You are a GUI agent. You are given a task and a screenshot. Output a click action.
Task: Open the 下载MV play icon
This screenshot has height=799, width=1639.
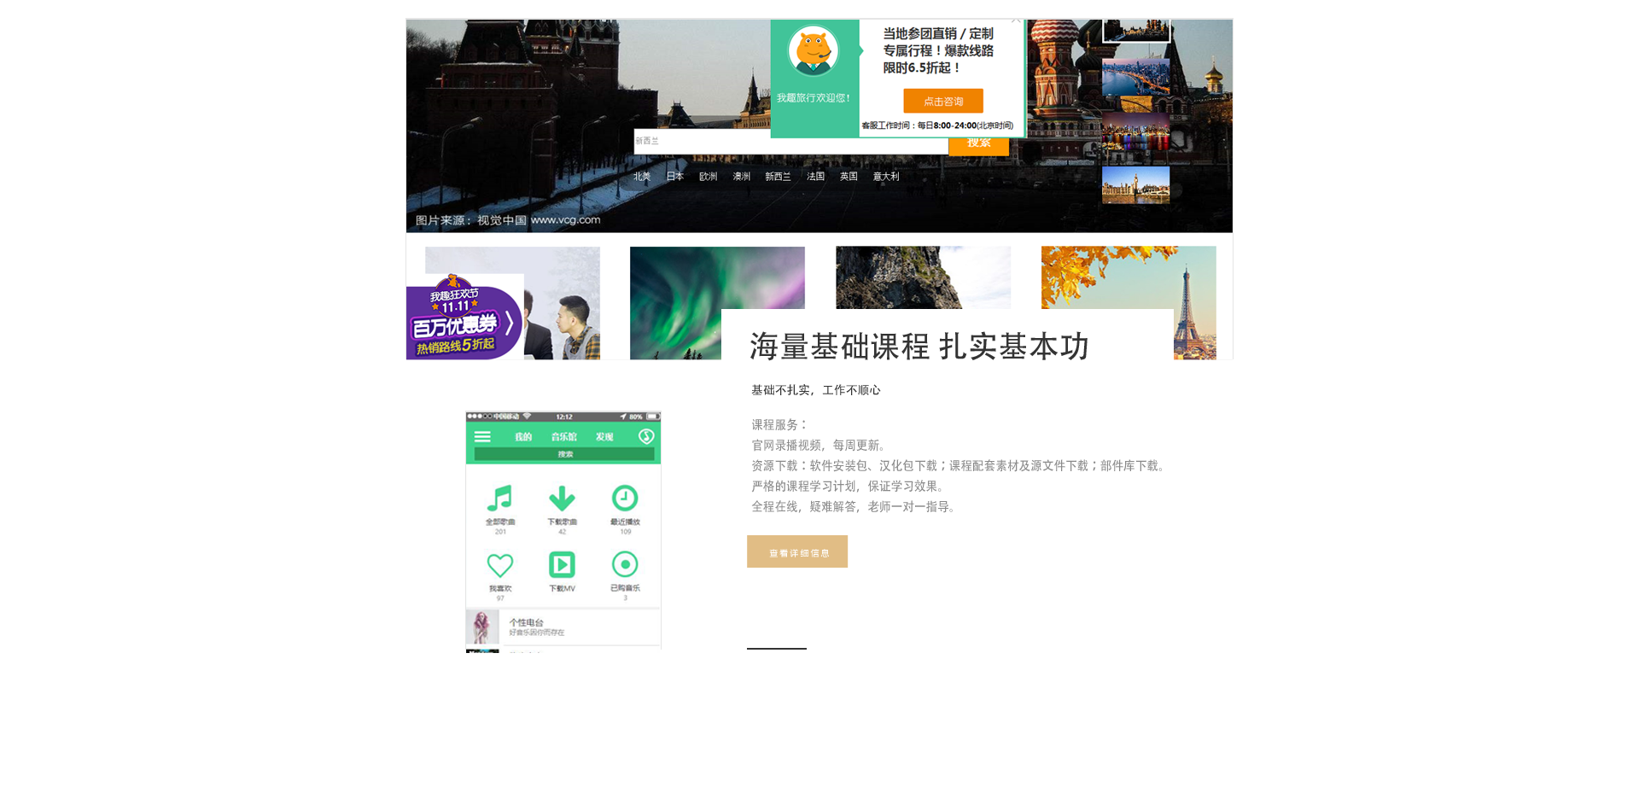(562, 565)
